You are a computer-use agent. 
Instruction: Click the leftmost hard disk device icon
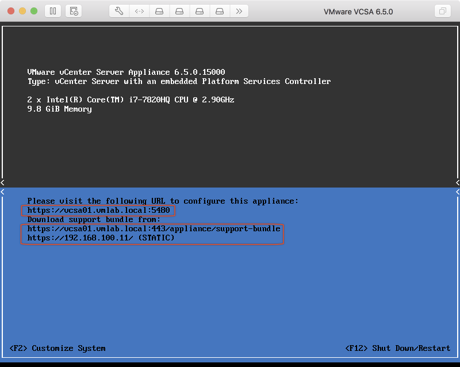tap(159, 11)
